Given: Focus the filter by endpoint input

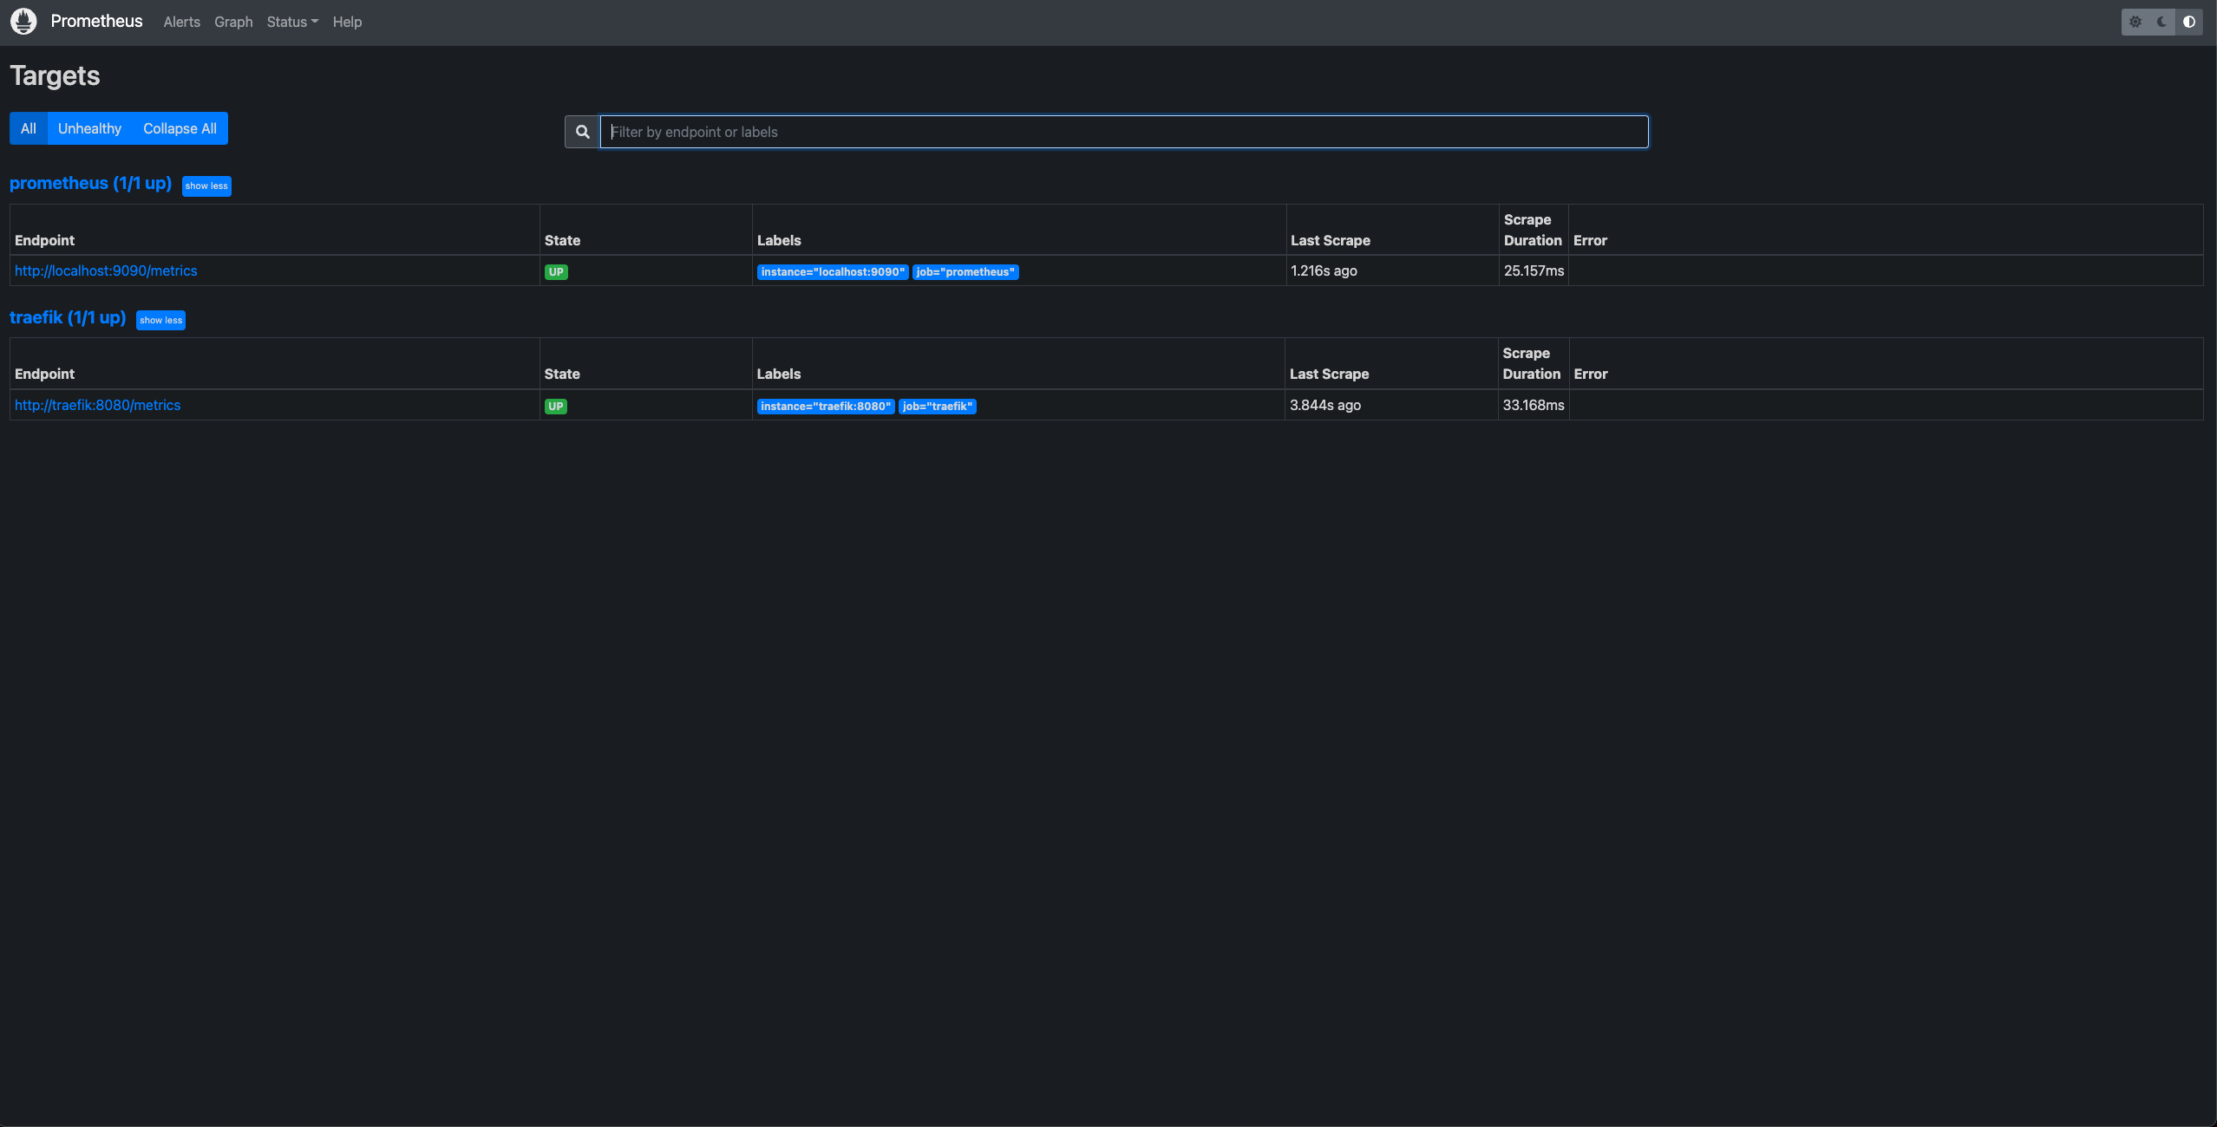Looking at the screenshot, I should [x=1123, y=132].
